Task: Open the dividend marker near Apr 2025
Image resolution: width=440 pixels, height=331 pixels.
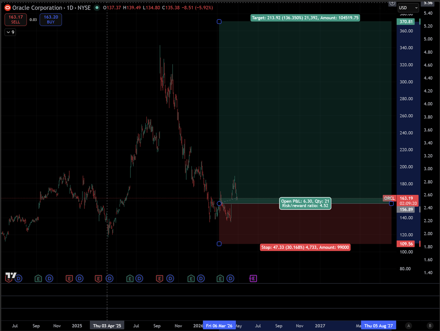Action: (110, 279)
